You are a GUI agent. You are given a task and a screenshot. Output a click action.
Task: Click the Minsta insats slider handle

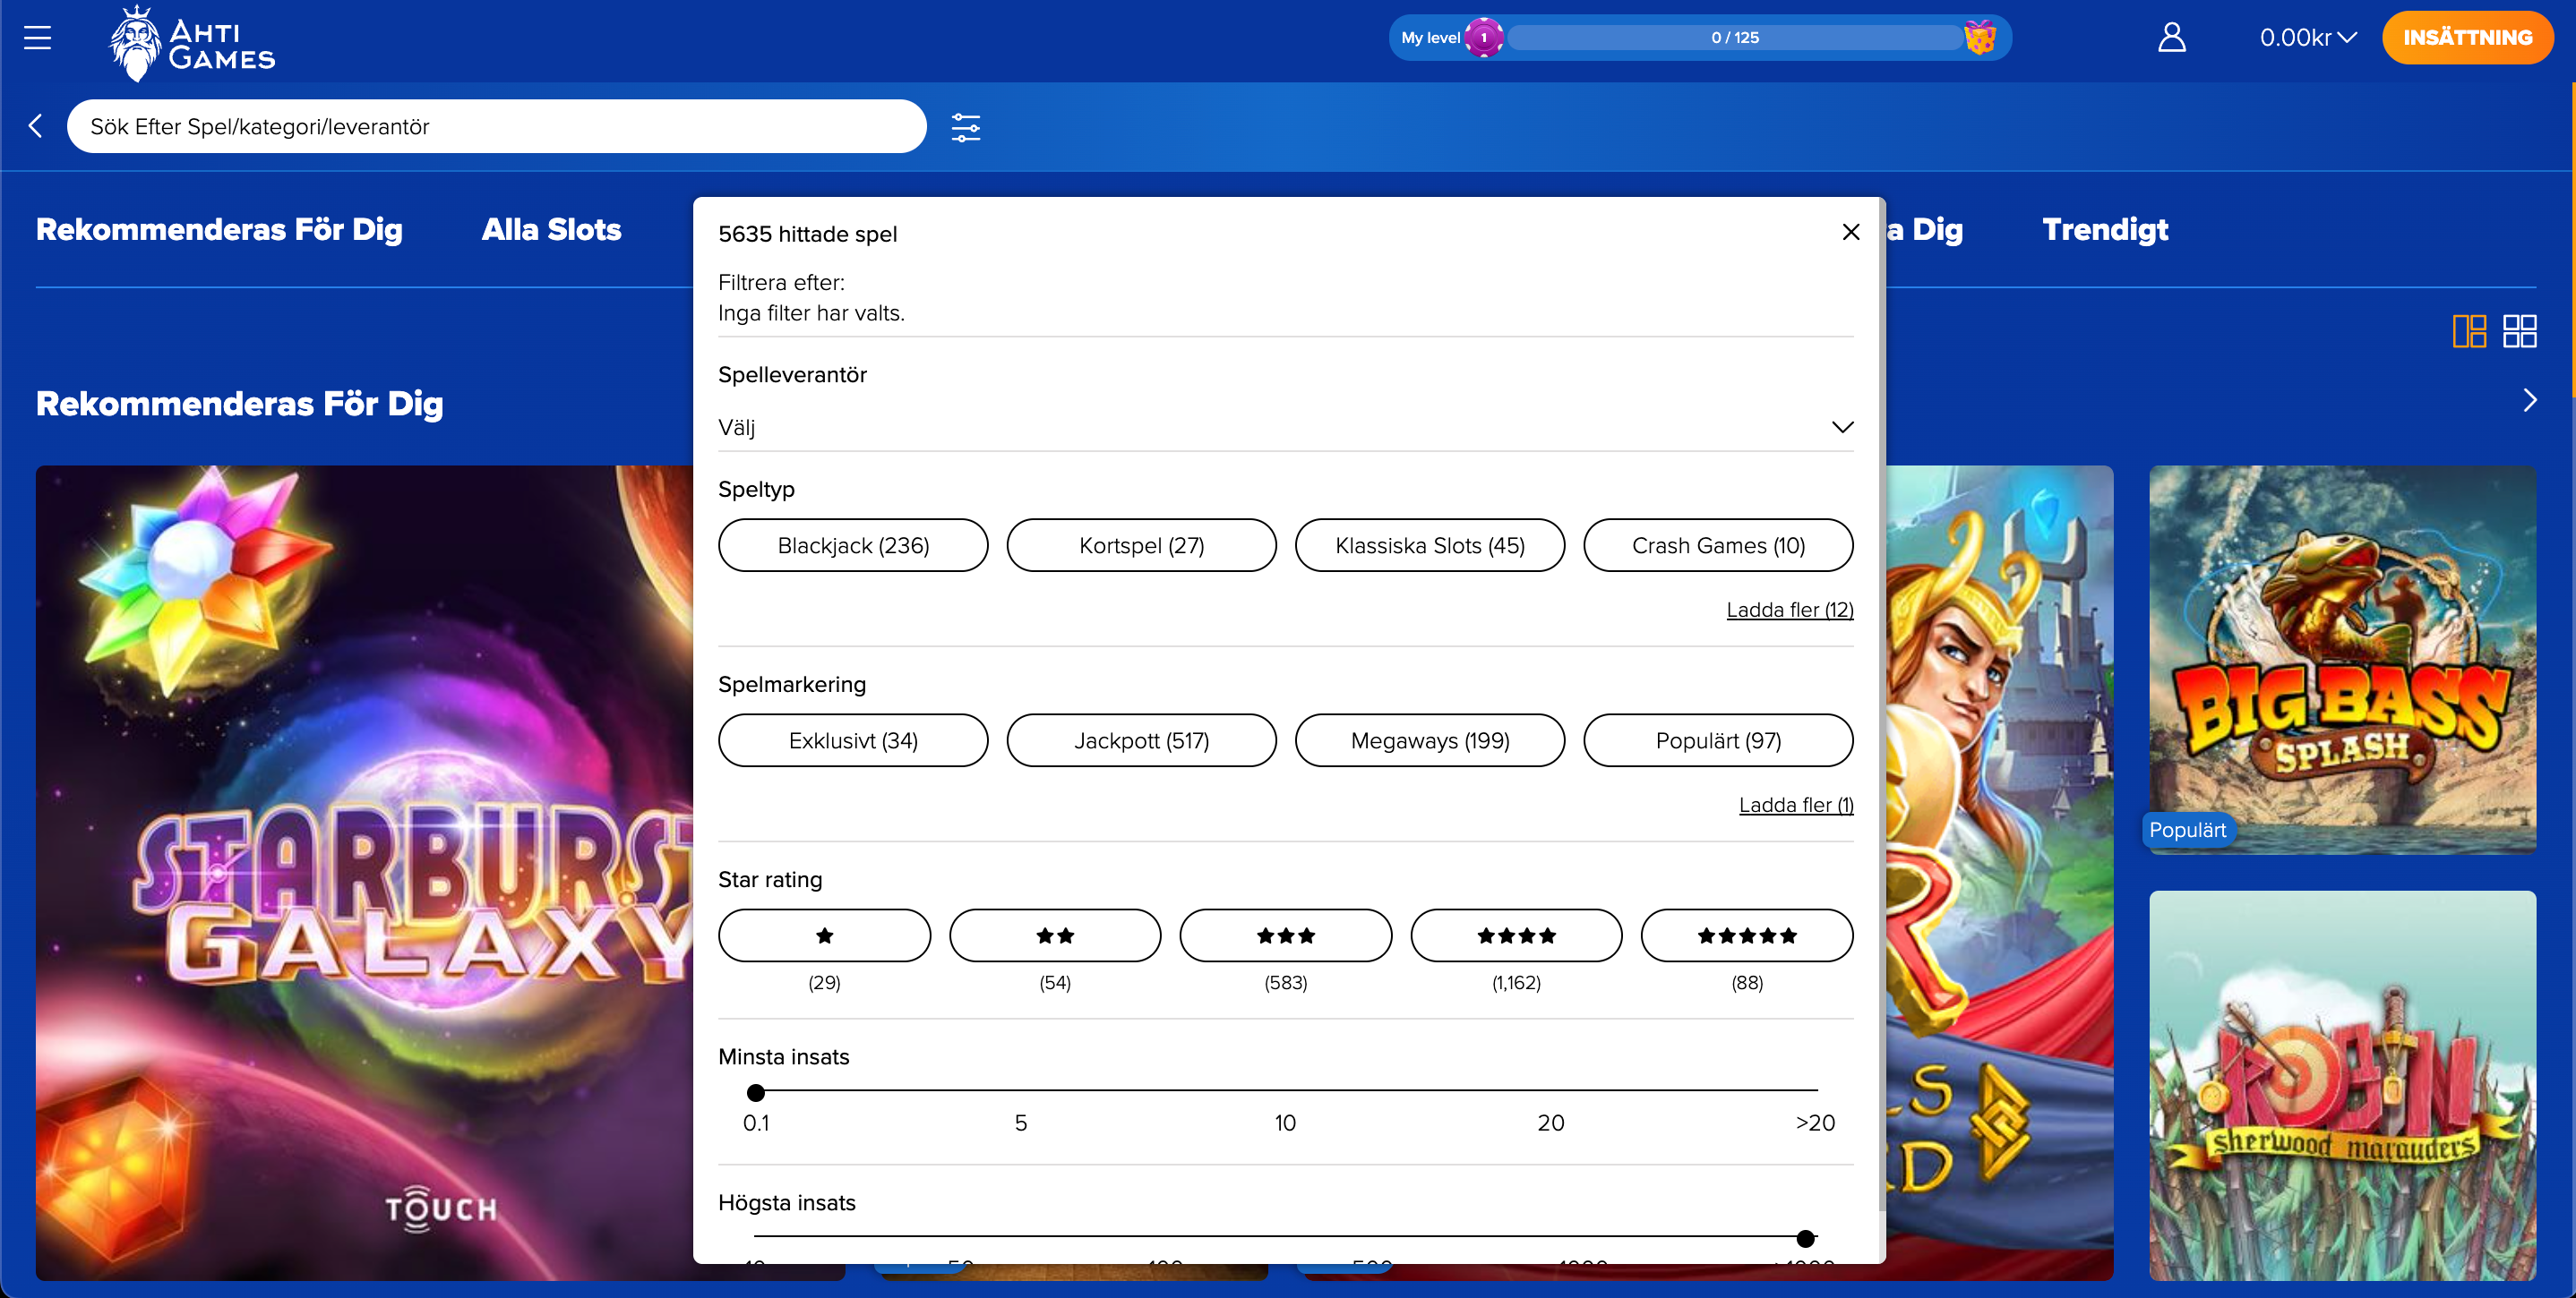point(756,1092)
